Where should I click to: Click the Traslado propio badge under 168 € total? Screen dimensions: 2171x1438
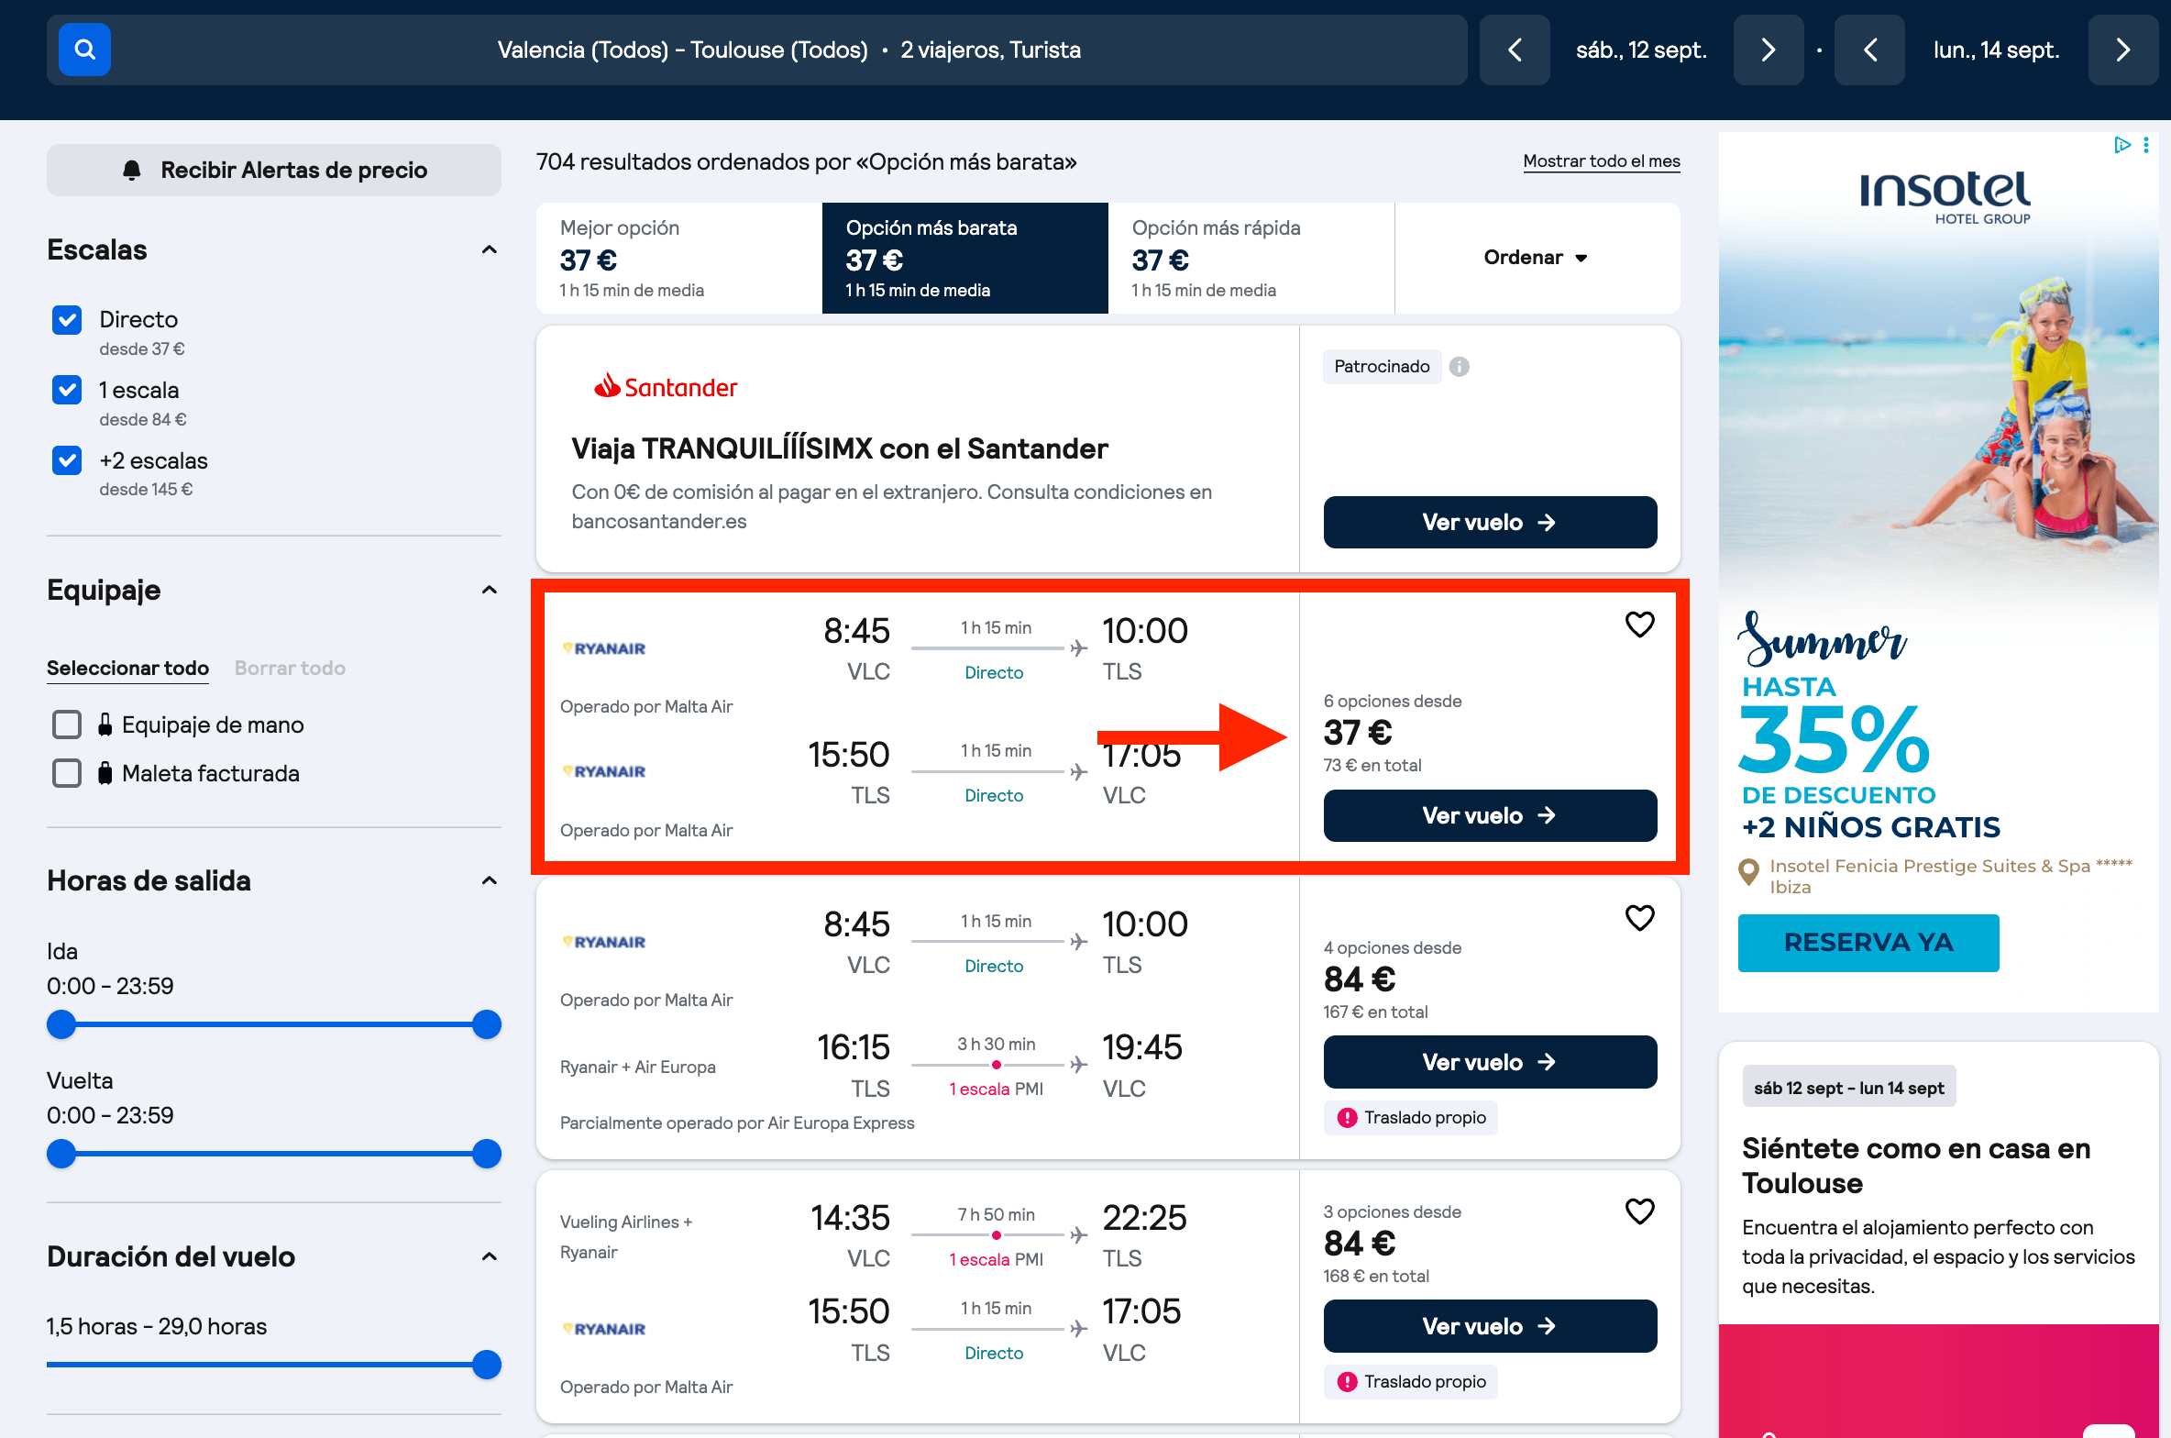tap(1410, 1381)
